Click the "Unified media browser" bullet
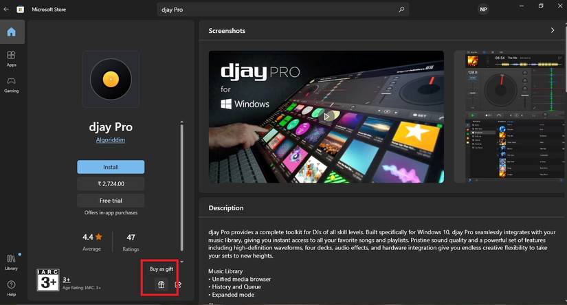Image resolution: width=567 pixels, height=305 pixels. (x=239, y=279)
